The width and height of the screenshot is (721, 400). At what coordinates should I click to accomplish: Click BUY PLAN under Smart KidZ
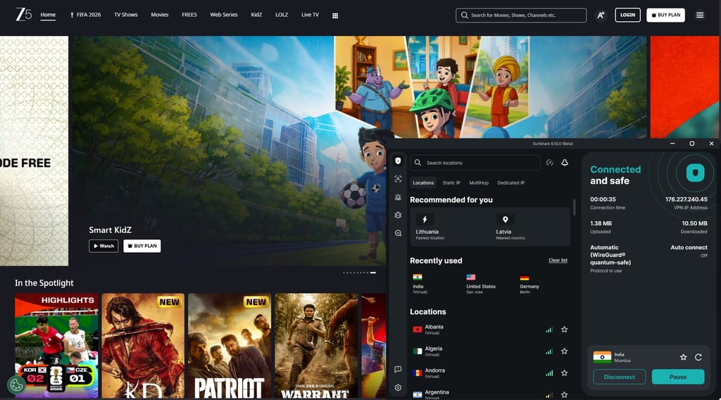click(x=142, y=246)
